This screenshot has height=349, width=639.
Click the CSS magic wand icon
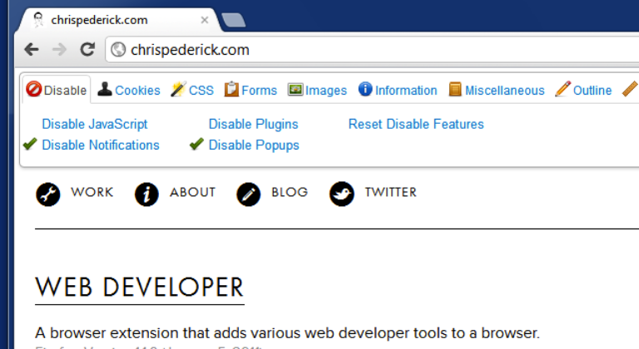[x=178, y=89]
